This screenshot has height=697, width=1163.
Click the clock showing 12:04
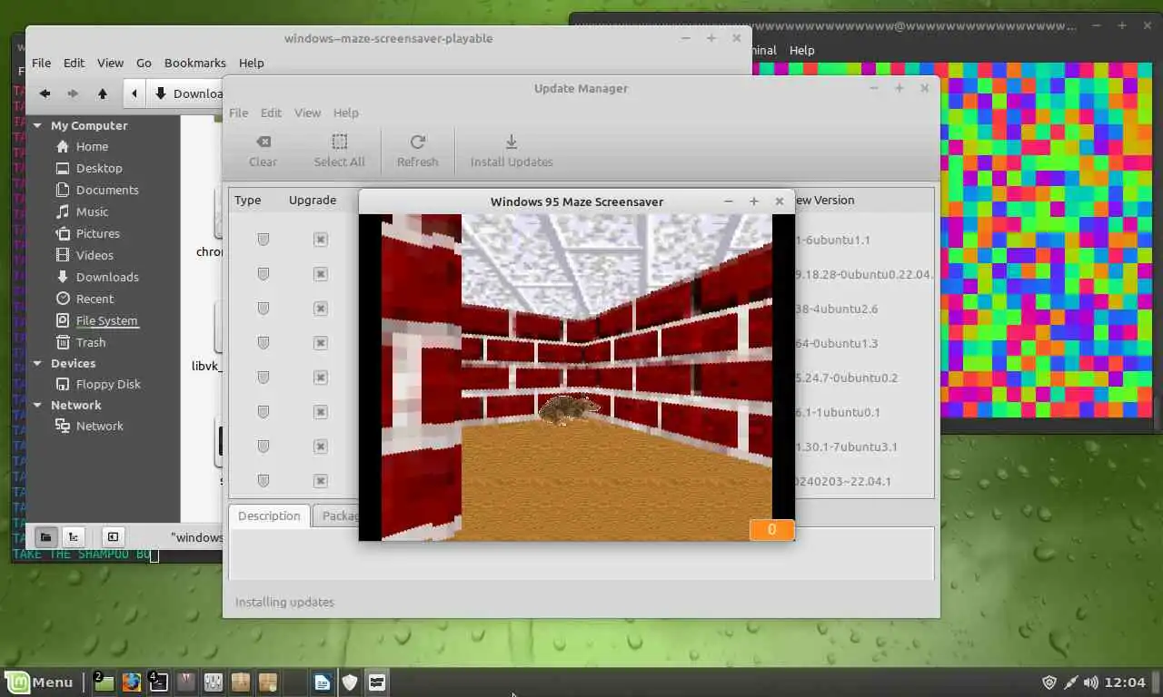point(1127,682)
